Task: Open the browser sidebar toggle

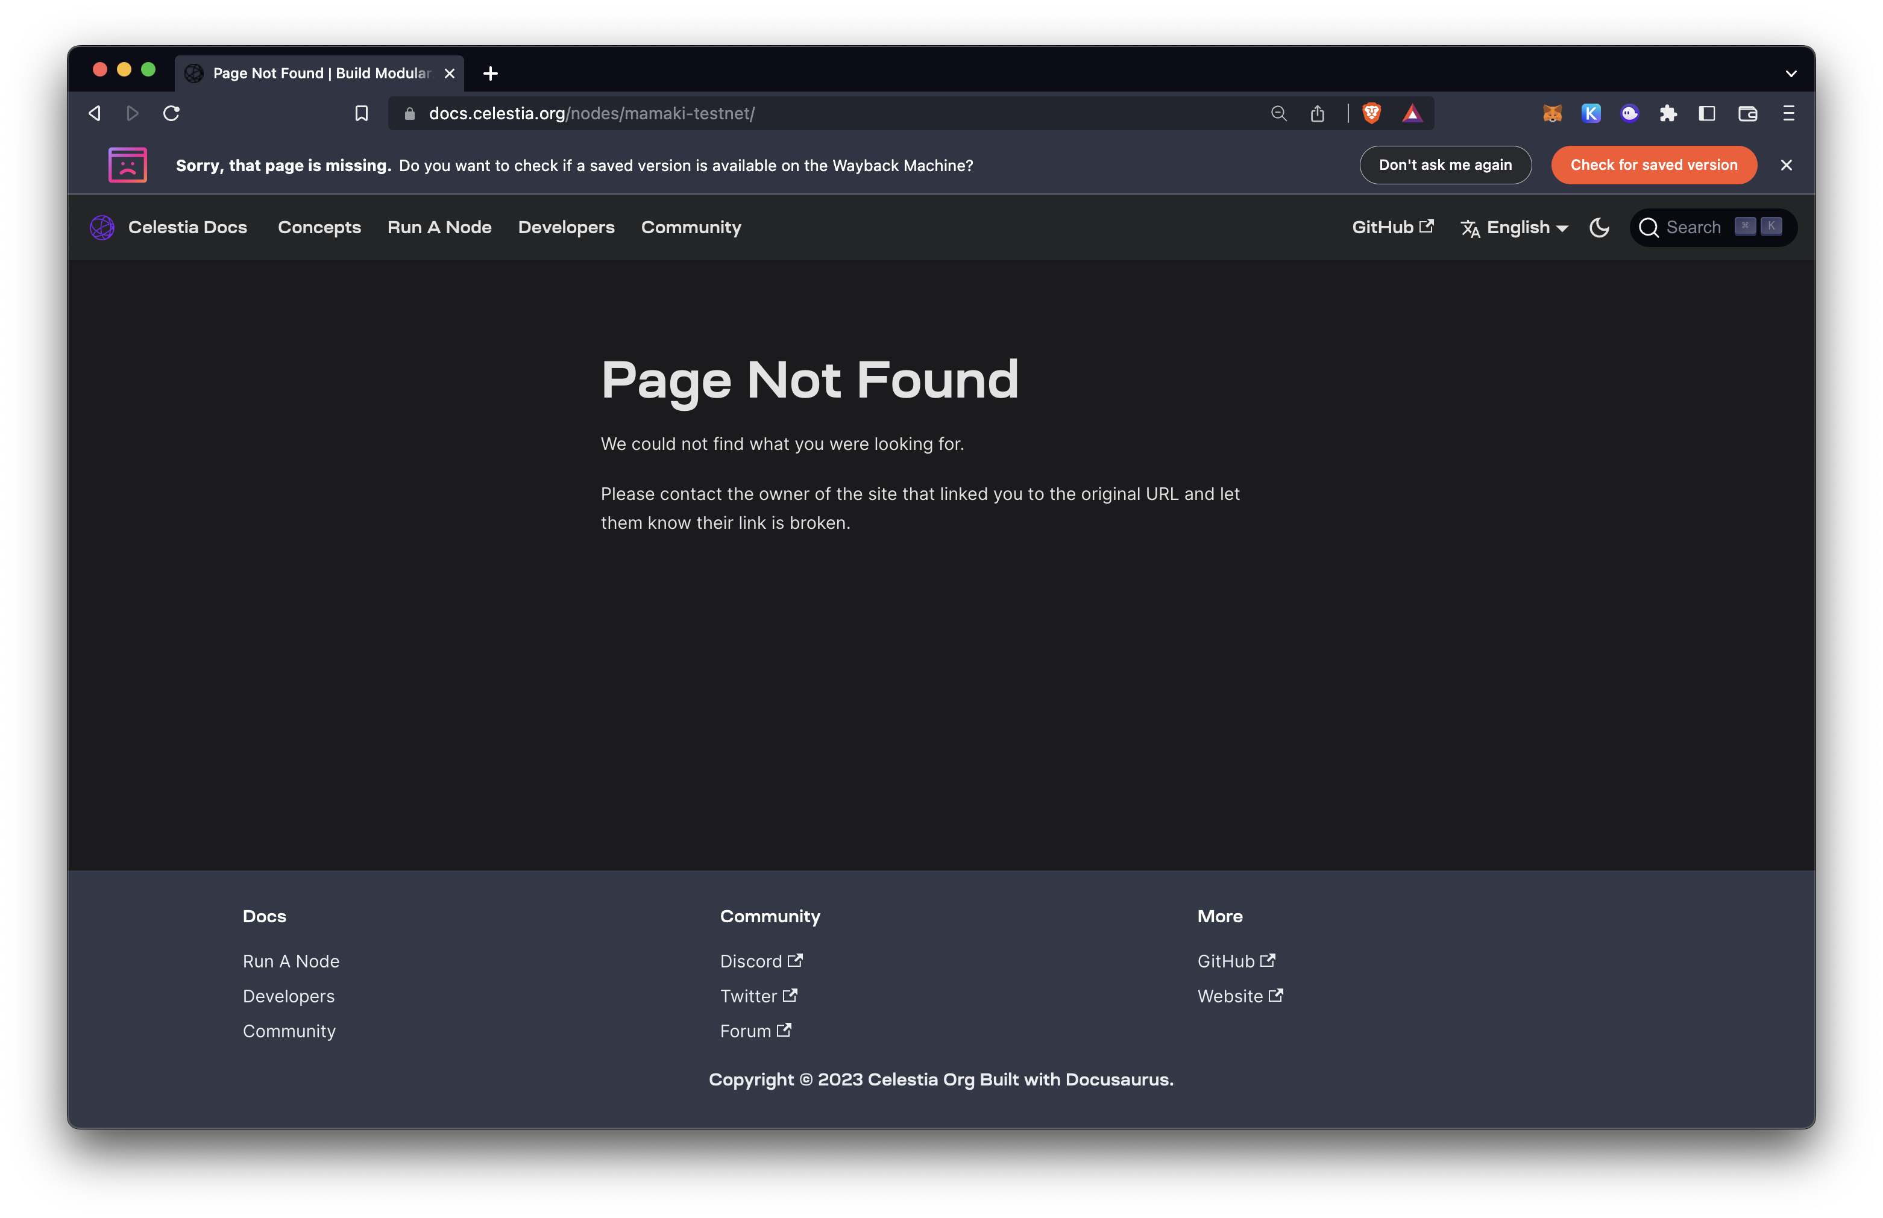Action: (x=1706, y=113)
